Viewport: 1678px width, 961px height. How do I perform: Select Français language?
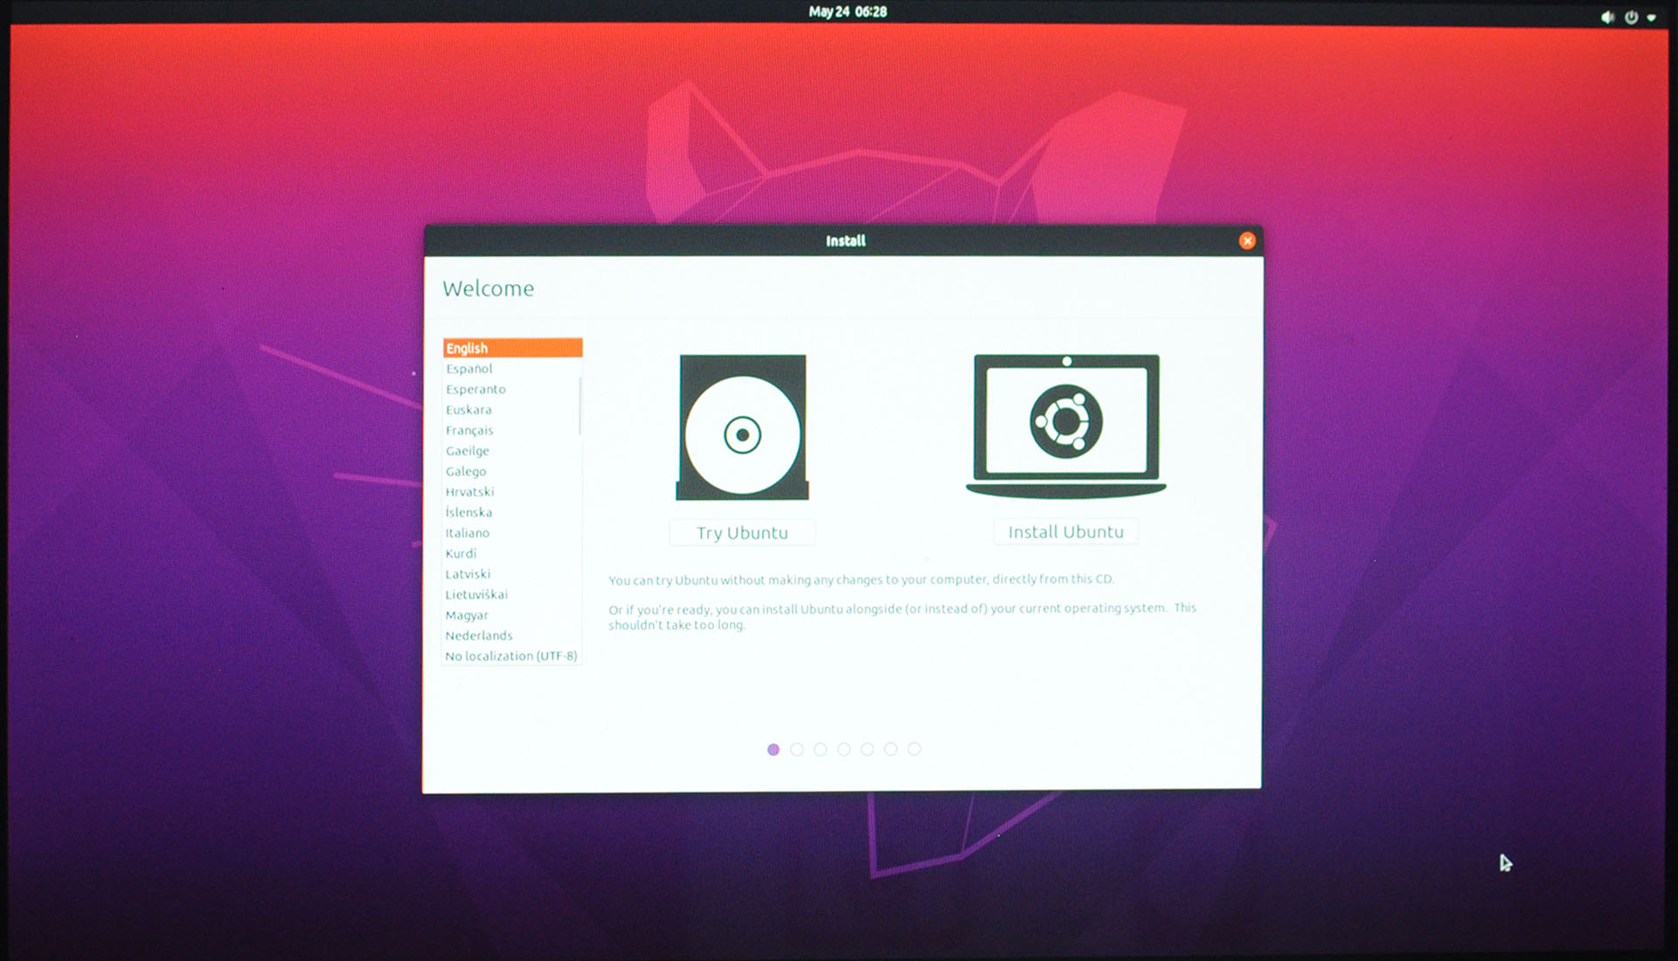point(510,431)
